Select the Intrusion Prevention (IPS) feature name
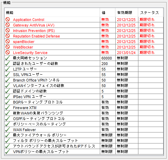Viewport: 168px width, 160px height. coord(34,31)
